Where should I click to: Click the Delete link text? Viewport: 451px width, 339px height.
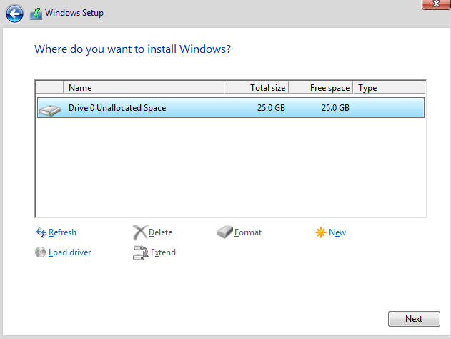pos(160,232)
